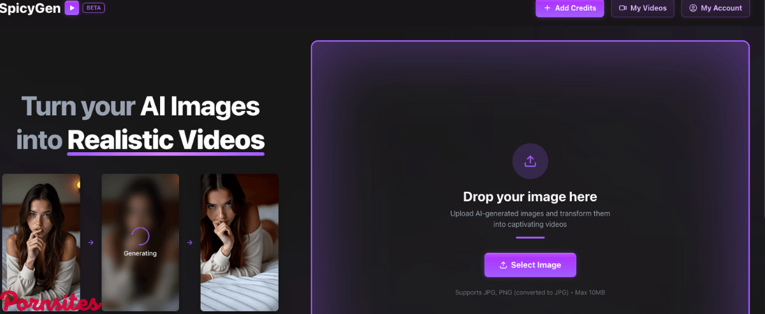Click the blurred Generating preview thumbnail

[x=140, y=242]
